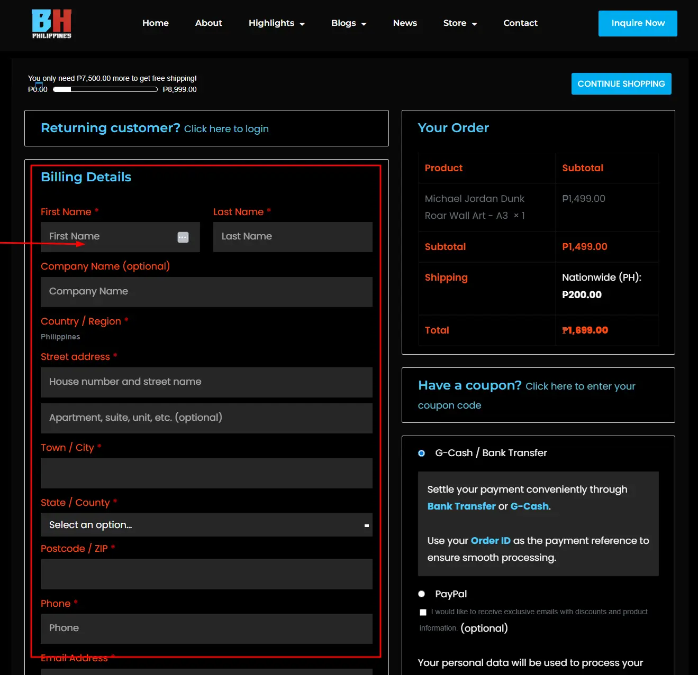
Task: Focus the Last Name input field
Action: pos(293,237)
